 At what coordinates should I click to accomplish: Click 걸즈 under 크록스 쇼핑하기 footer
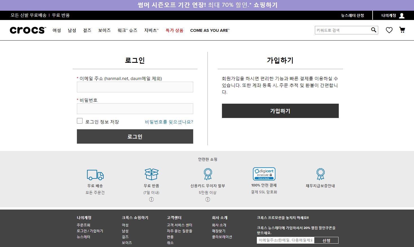click(x=125, y=237)
